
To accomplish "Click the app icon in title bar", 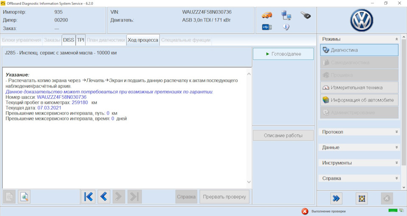I will pyautogui.click(x=3, y=3).
